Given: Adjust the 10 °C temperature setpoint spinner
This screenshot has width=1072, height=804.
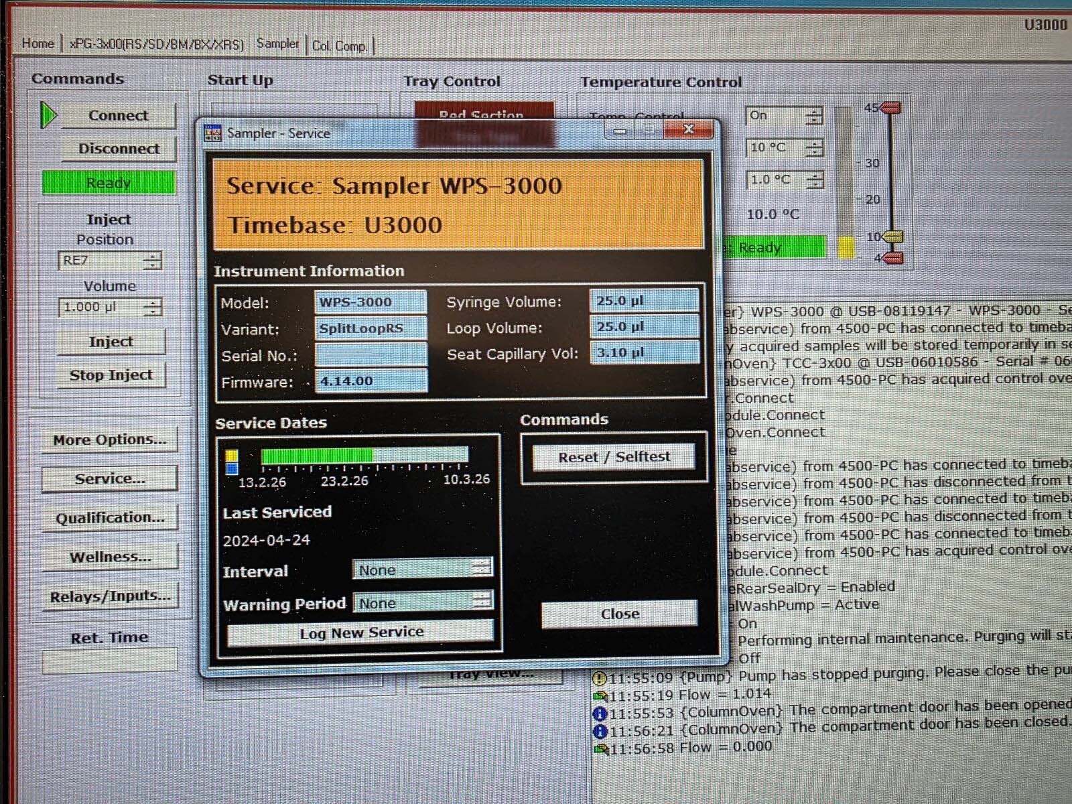Looking at the screenshot, I should point(813,148).
